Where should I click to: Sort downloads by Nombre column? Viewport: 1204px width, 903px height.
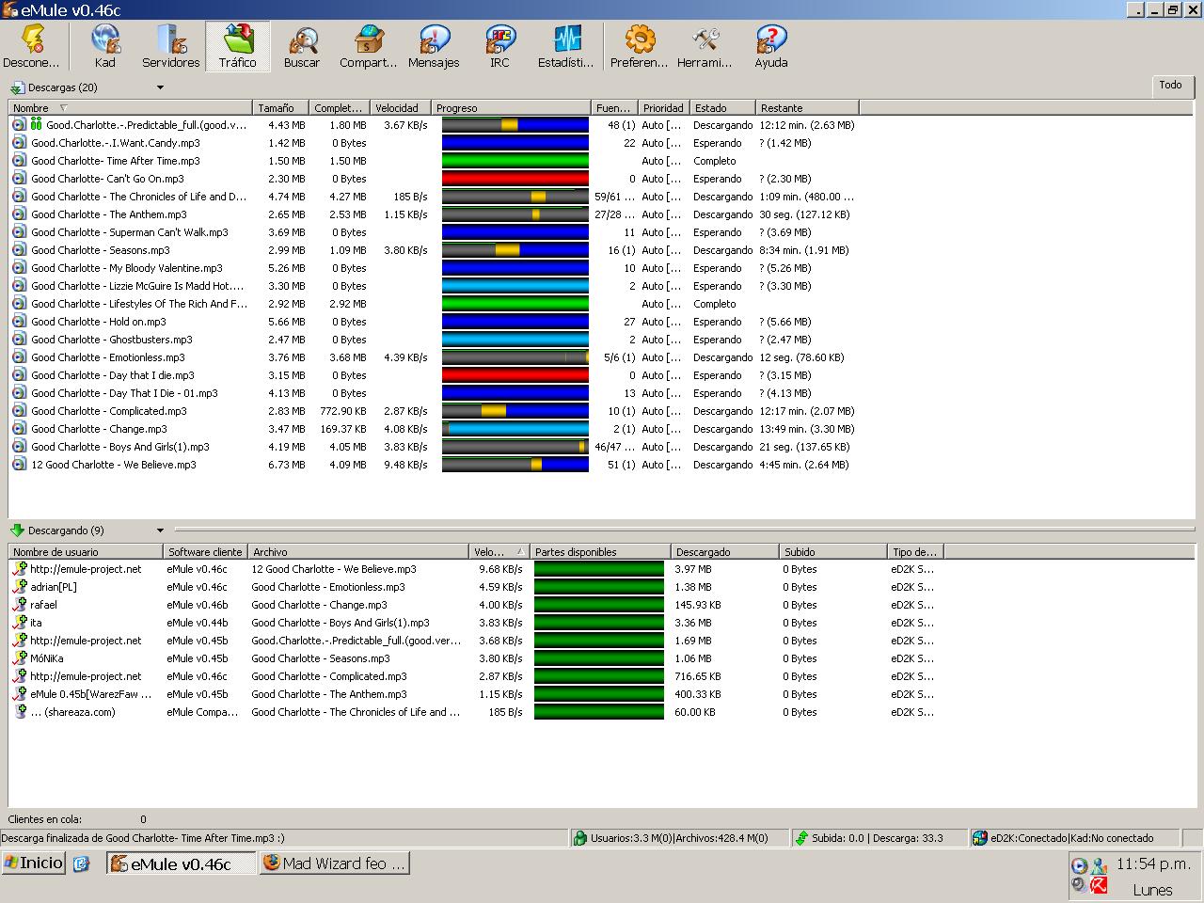point(130,108)
